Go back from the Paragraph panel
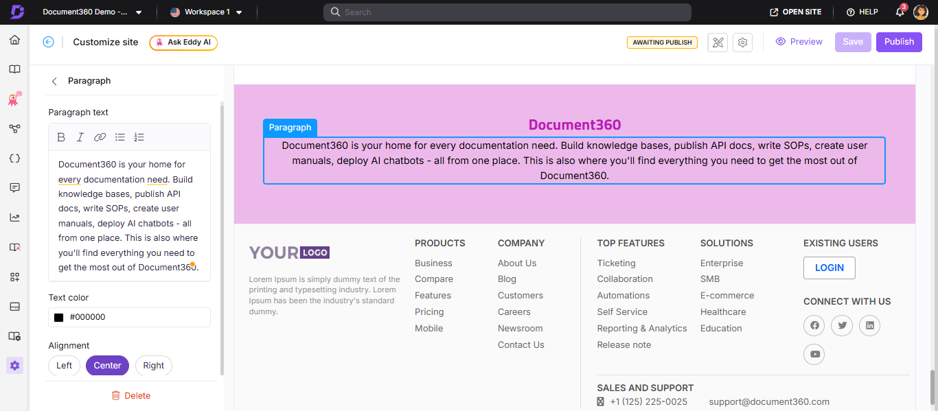This screenshot has width=938, height=411. point(54,81)
